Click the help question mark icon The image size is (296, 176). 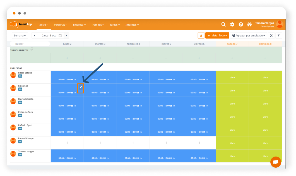point(241,24)
